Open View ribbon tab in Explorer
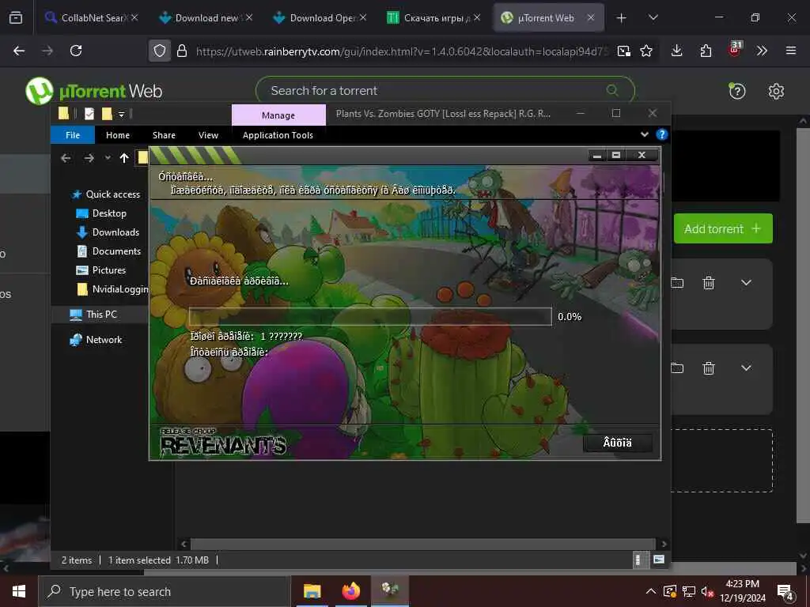The height and width of the screenshot is (607, 810). tap(208, 135)
